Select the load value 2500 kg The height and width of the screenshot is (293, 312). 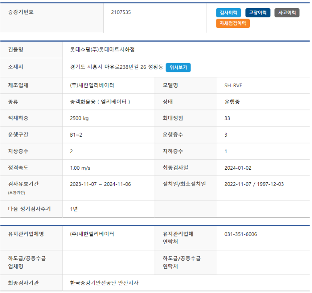click(79, 118)
